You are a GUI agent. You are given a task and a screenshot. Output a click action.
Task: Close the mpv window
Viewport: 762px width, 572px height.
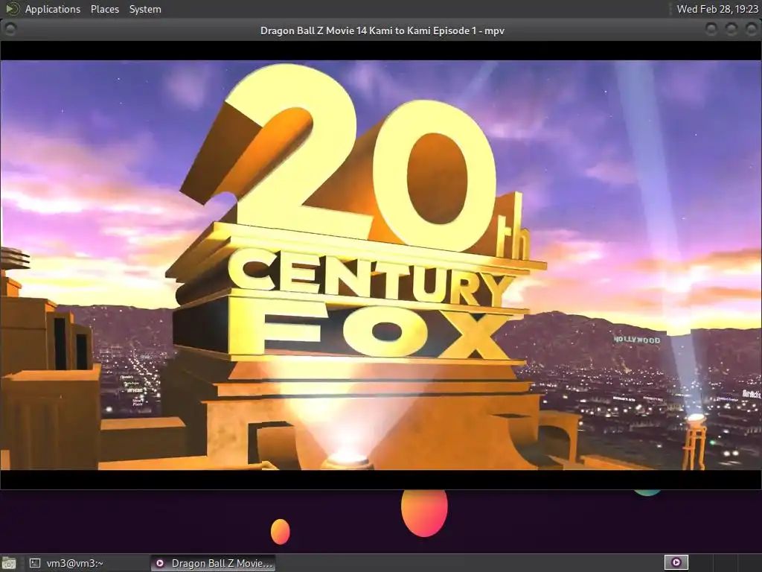[751, 30]
